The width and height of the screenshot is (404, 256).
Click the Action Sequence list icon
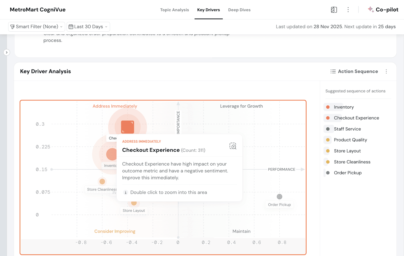[333, 72]
